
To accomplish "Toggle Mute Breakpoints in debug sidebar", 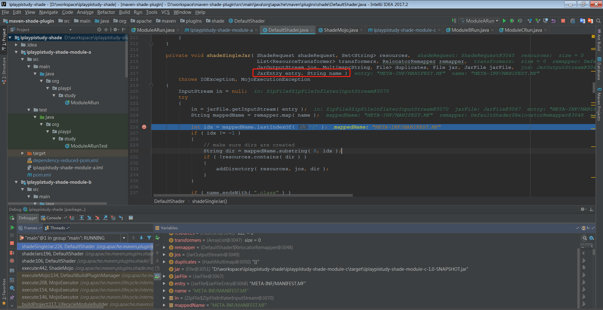I will pyautogui.click(x=12, y=261).
